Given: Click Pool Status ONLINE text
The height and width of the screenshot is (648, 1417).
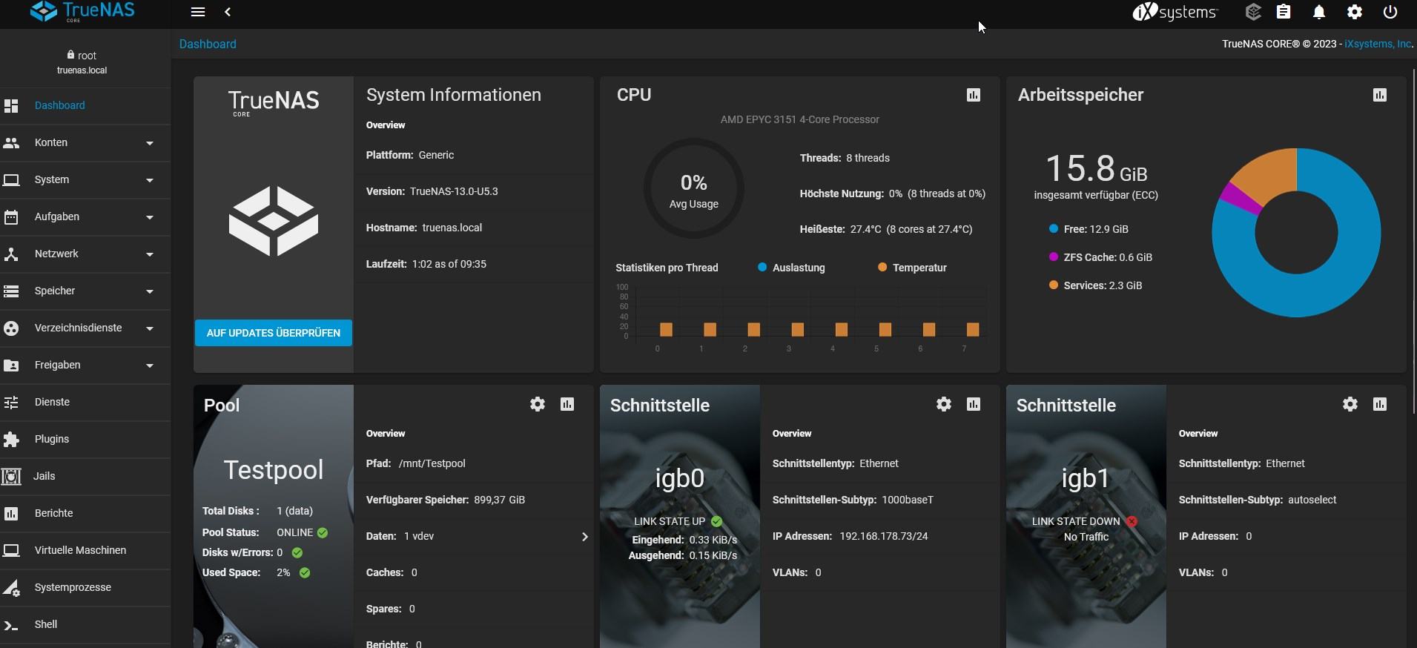Looking at the screenshot, I should tap(294, 532).
